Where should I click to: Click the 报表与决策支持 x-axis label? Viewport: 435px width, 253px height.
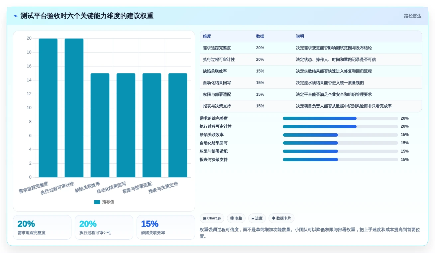(163, 188)
